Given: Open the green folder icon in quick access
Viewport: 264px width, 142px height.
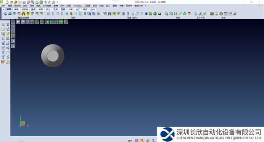Looking at the screenshot, I should coord(11,2).
